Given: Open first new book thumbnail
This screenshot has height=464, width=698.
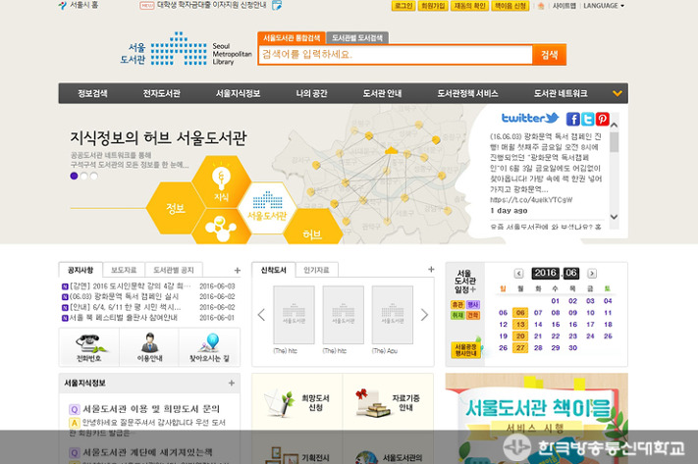Looking at the screenshot, I should [x=294, y=315].
